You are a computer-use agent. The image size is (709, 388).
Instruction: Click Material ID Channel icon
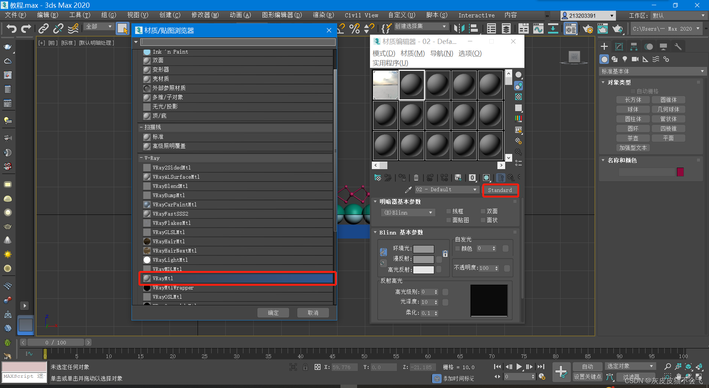click(472, 178)
